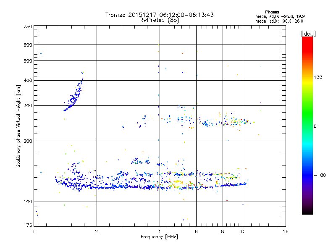Click the y-axis tick label '75'
This screenshot has width=336, height=252.
coord(29,225)
